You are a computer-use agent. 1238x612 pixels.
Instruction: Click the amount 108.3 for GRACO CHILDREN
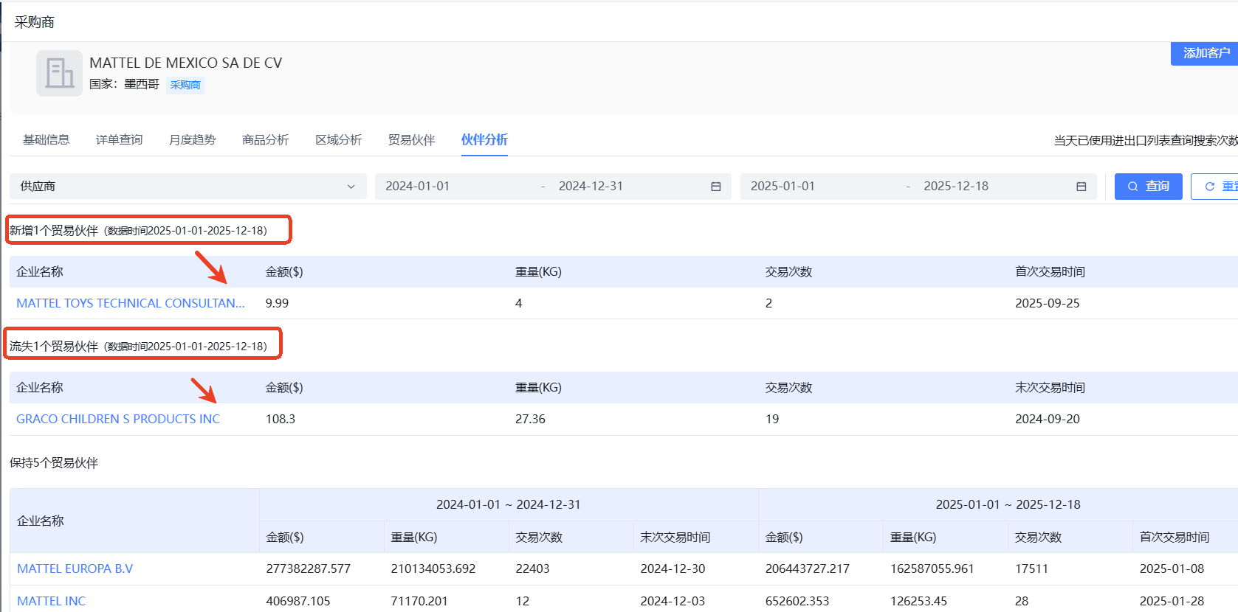click(x=281, y=419)
